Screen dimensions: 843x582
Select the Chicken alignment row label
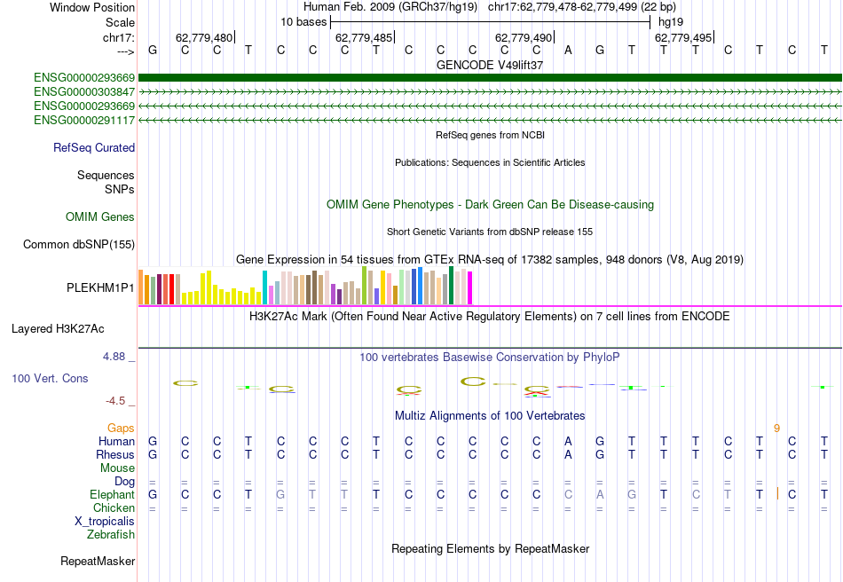click(x=114, y=507)
